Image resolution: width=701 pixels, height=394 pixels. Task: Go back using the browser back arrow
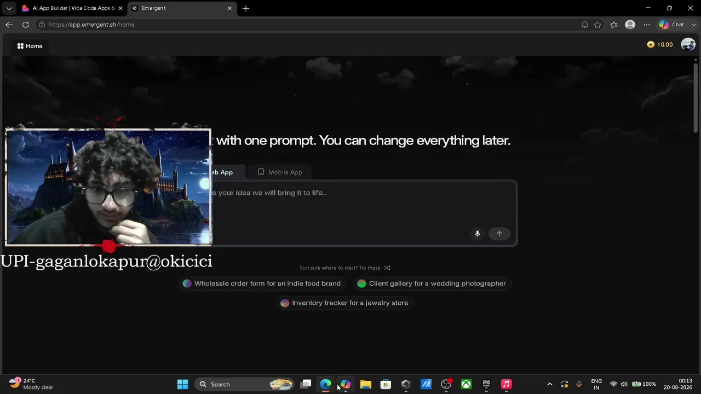point(9,25)
